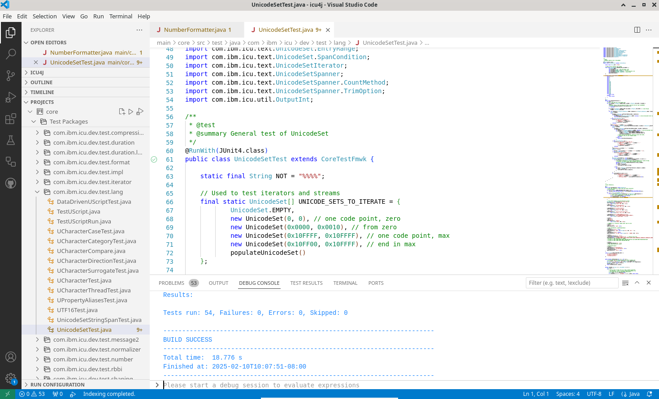The image size is (659, 399).
Task: Select TestUScript.java file
Action: [78, 211]
